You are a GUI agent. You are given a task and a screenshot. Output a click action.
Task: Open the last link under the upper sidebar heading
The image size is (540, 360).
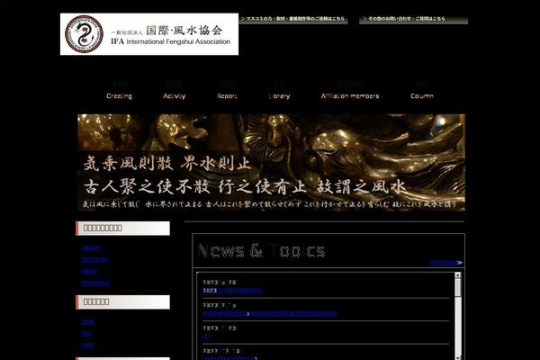pyautogui.click(x=95, y=283)
